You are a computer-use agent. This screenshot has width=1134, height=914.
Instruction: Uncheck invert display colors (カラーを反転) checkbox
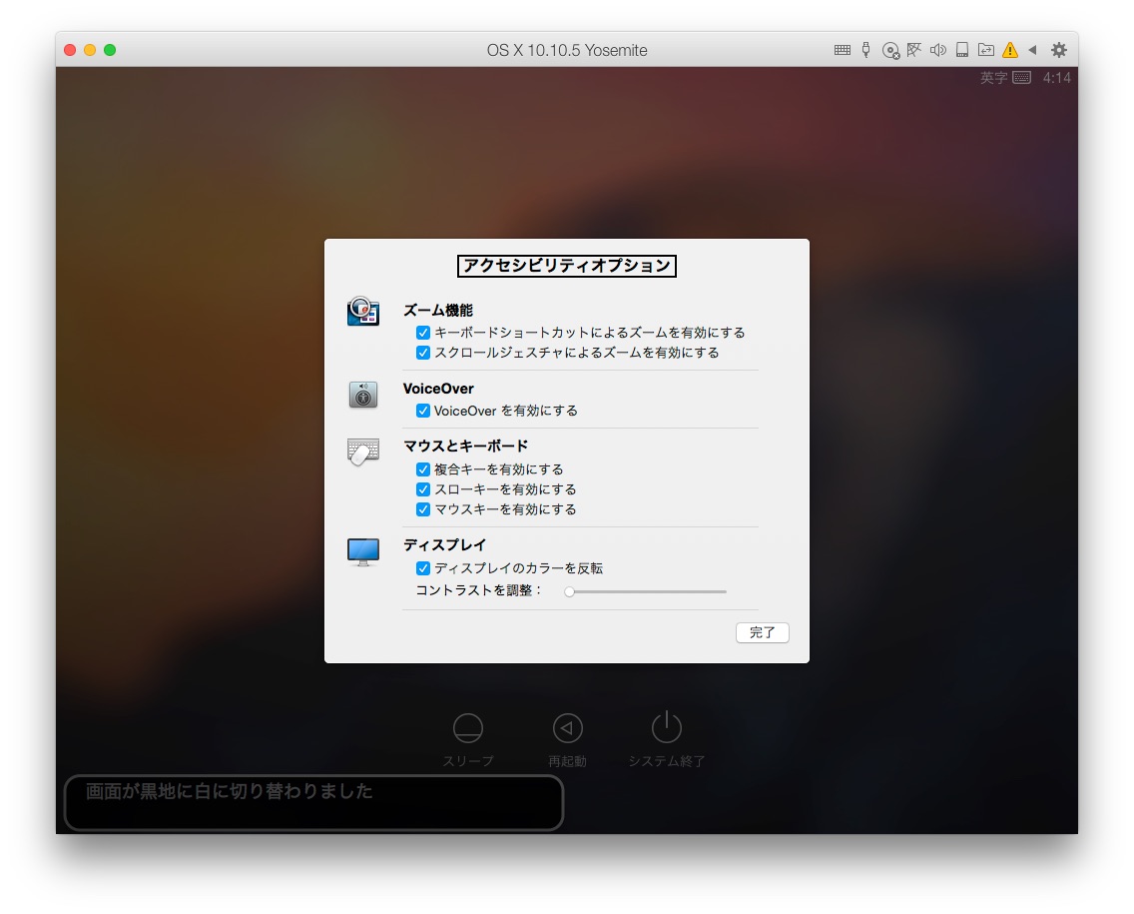423,568
